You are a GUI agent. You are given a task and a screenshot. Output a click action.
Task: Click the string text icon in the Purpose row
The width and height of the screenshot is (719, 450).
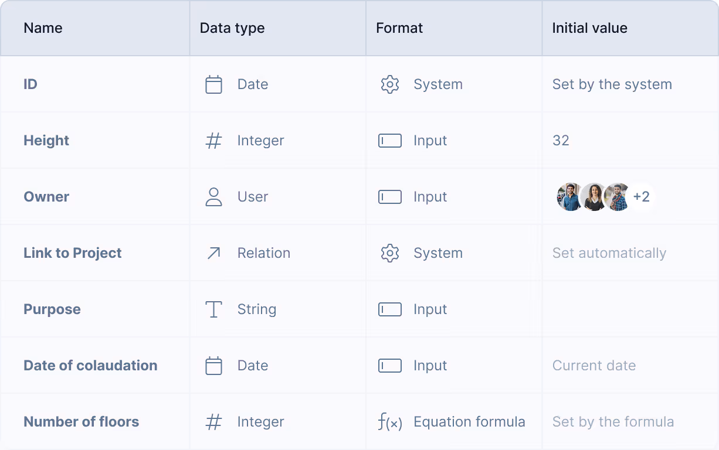(214, 309)
